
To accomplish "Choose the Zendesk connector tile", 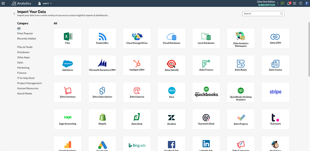I will tap(172, 119).
